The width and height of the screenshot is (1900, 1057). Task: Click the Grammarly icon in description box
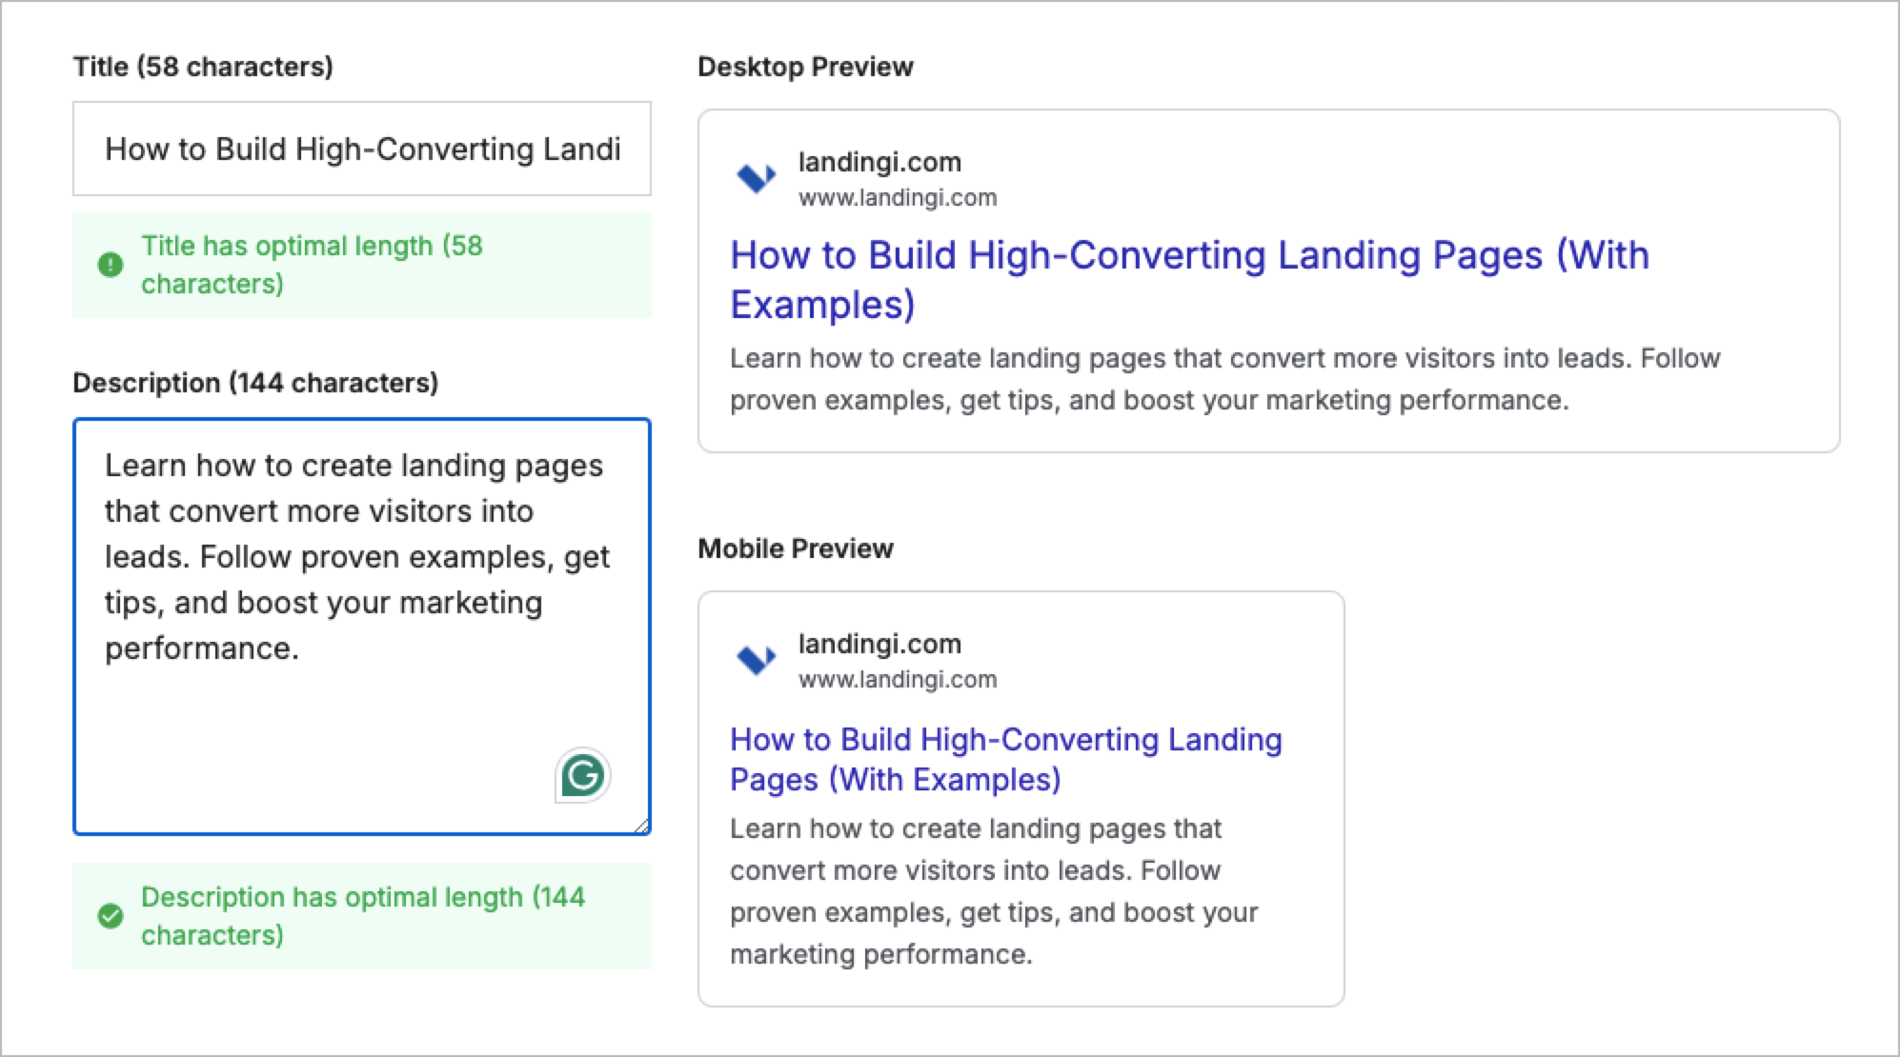582,775
